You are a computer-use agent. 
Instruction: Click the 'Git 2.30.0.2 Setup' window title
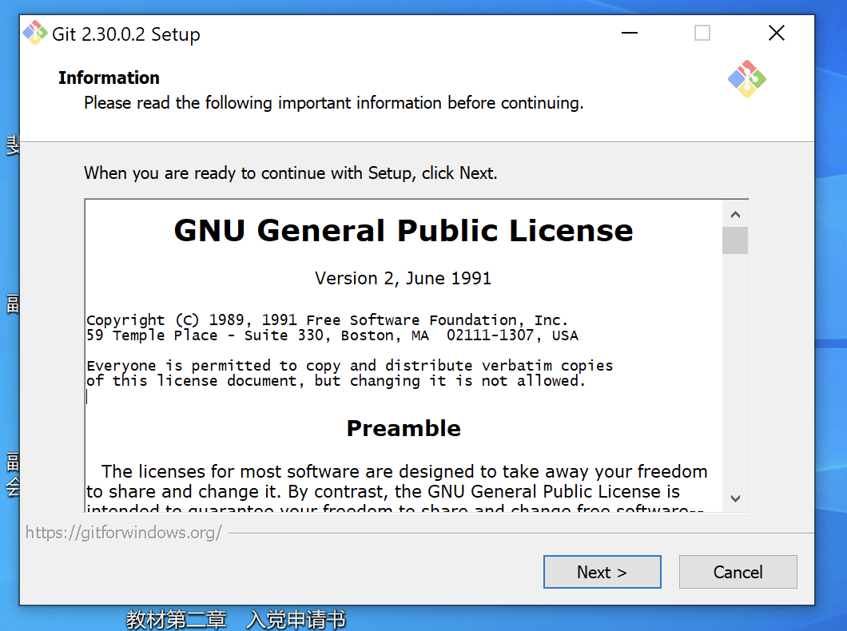[126, 34]
